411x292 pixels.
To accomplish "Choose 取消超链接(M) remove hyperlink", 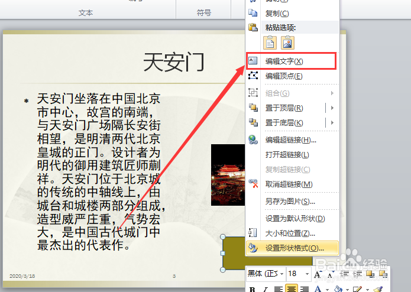I will (x=292, y=184).
